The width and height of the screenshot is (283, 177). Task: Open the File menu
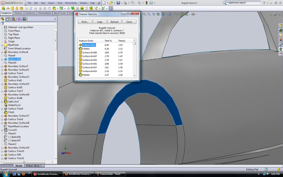click(x=29, y=3)
